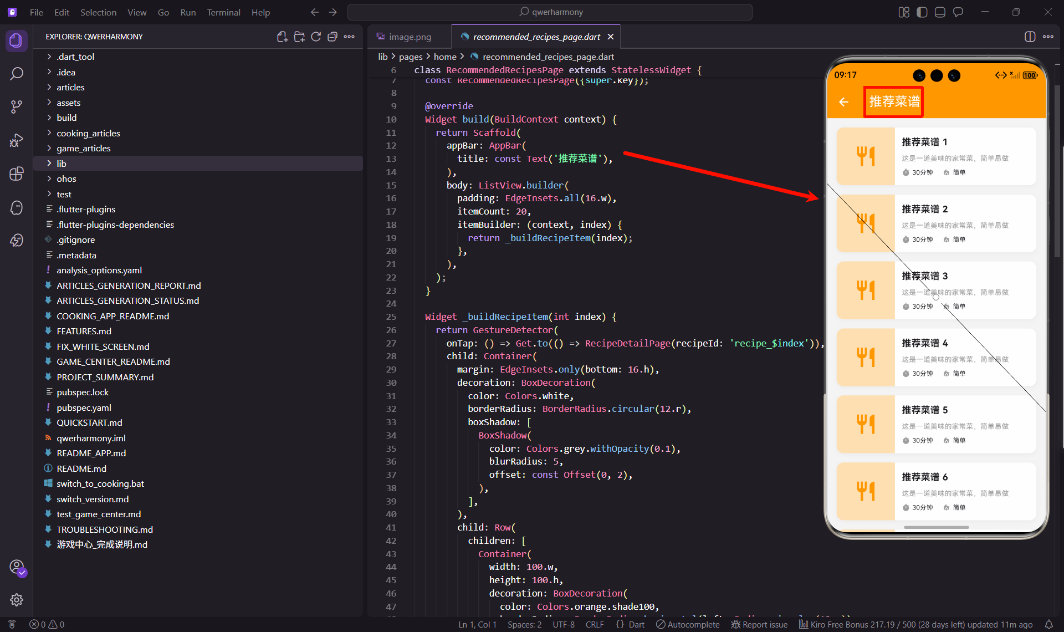Screen dimensions: 1064x632
Task: Open pubspec.yaml in the explorer
Action: tap(84, 407)
